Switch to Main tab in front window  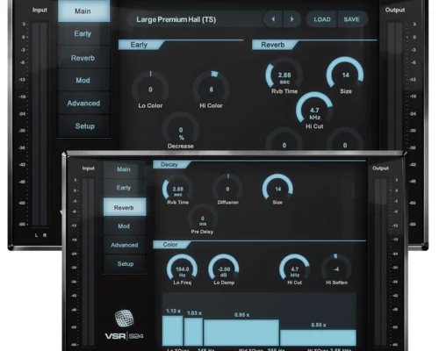click(125, 169)
